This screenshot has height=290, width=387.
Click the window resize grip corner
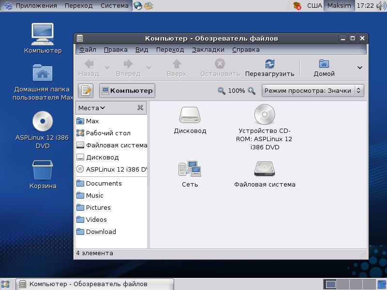pyautogui.click(x=364, y=255)
